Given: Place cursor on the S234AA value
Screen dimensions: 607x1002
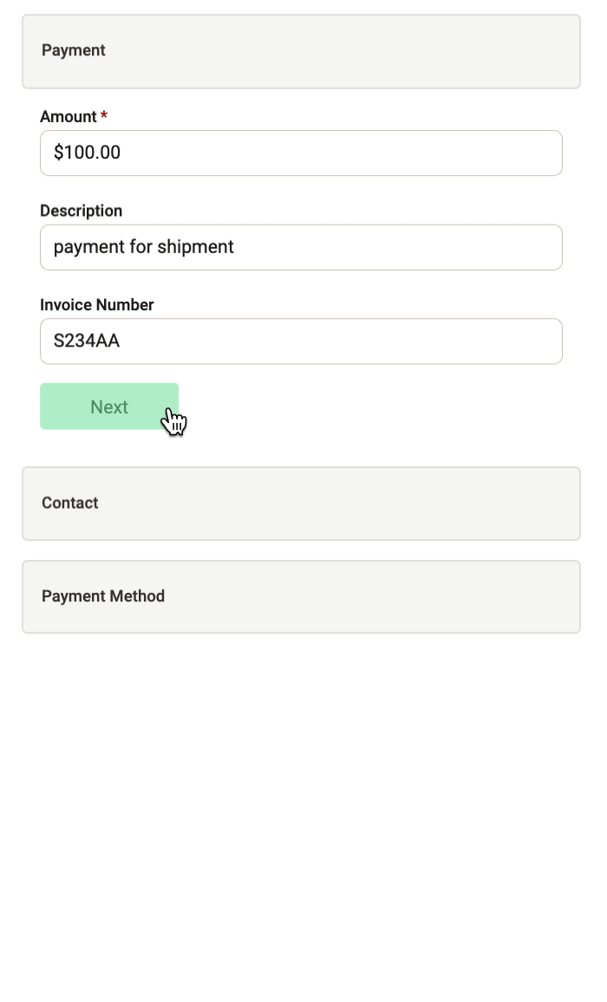Looking at the screenshot, I should tap(87, 342).
